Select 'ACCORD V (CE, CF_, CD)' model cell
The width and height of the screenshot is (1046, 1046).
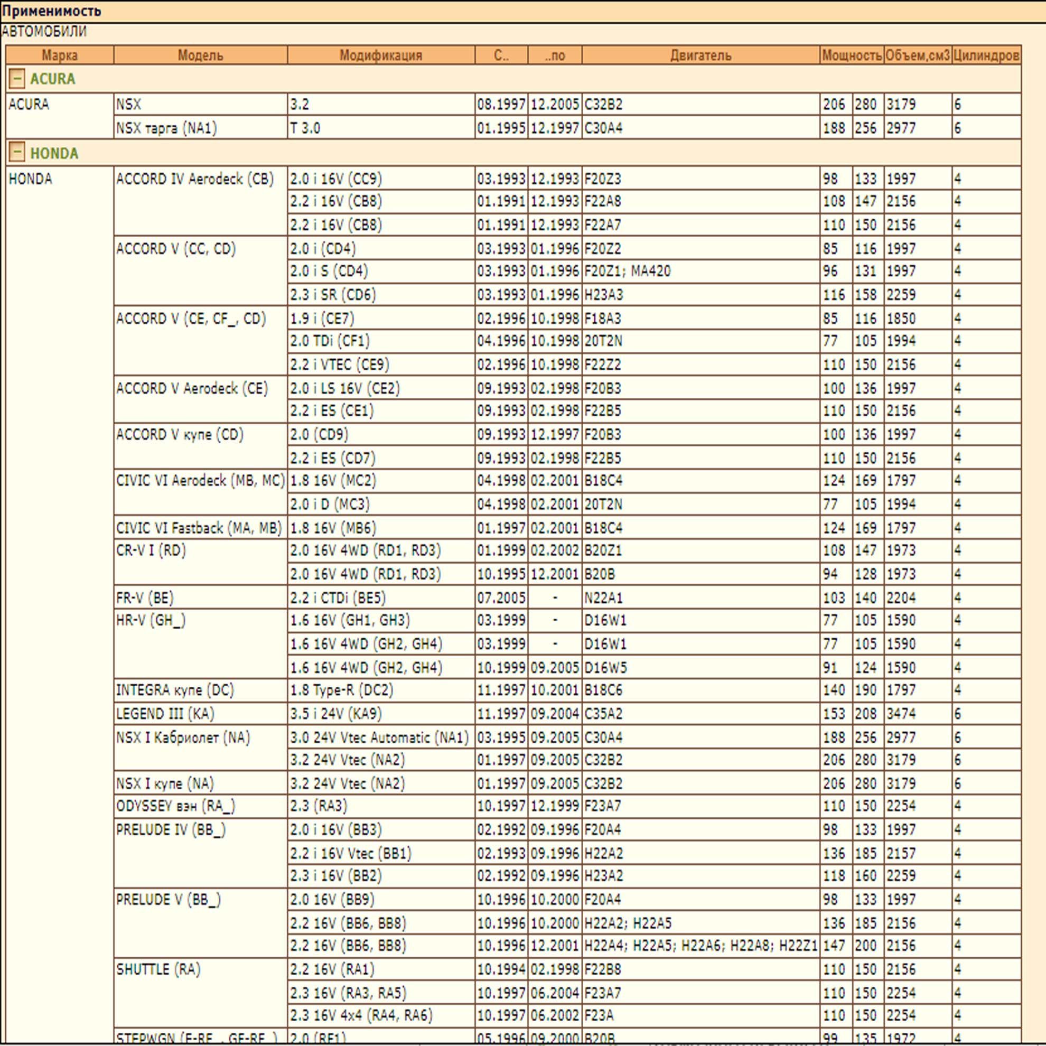point(200,341)
